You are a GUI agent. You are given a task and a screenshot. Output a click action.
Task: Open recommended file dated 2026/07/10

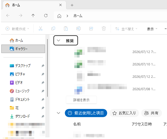coord(115,64)
